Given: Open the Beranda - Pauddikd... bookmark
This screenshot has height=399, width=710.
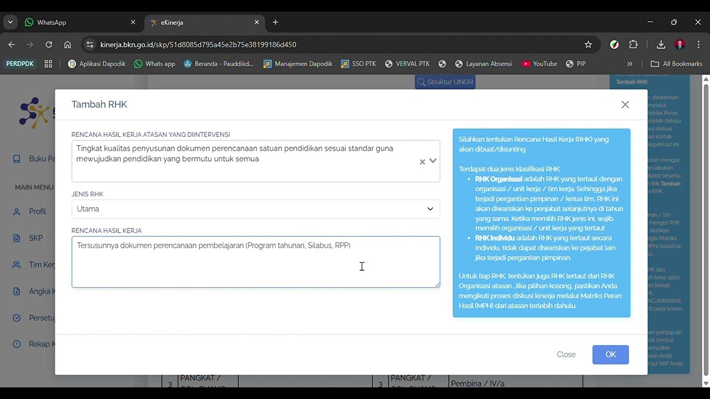Looking at the screenshot, I should (219, 64).
